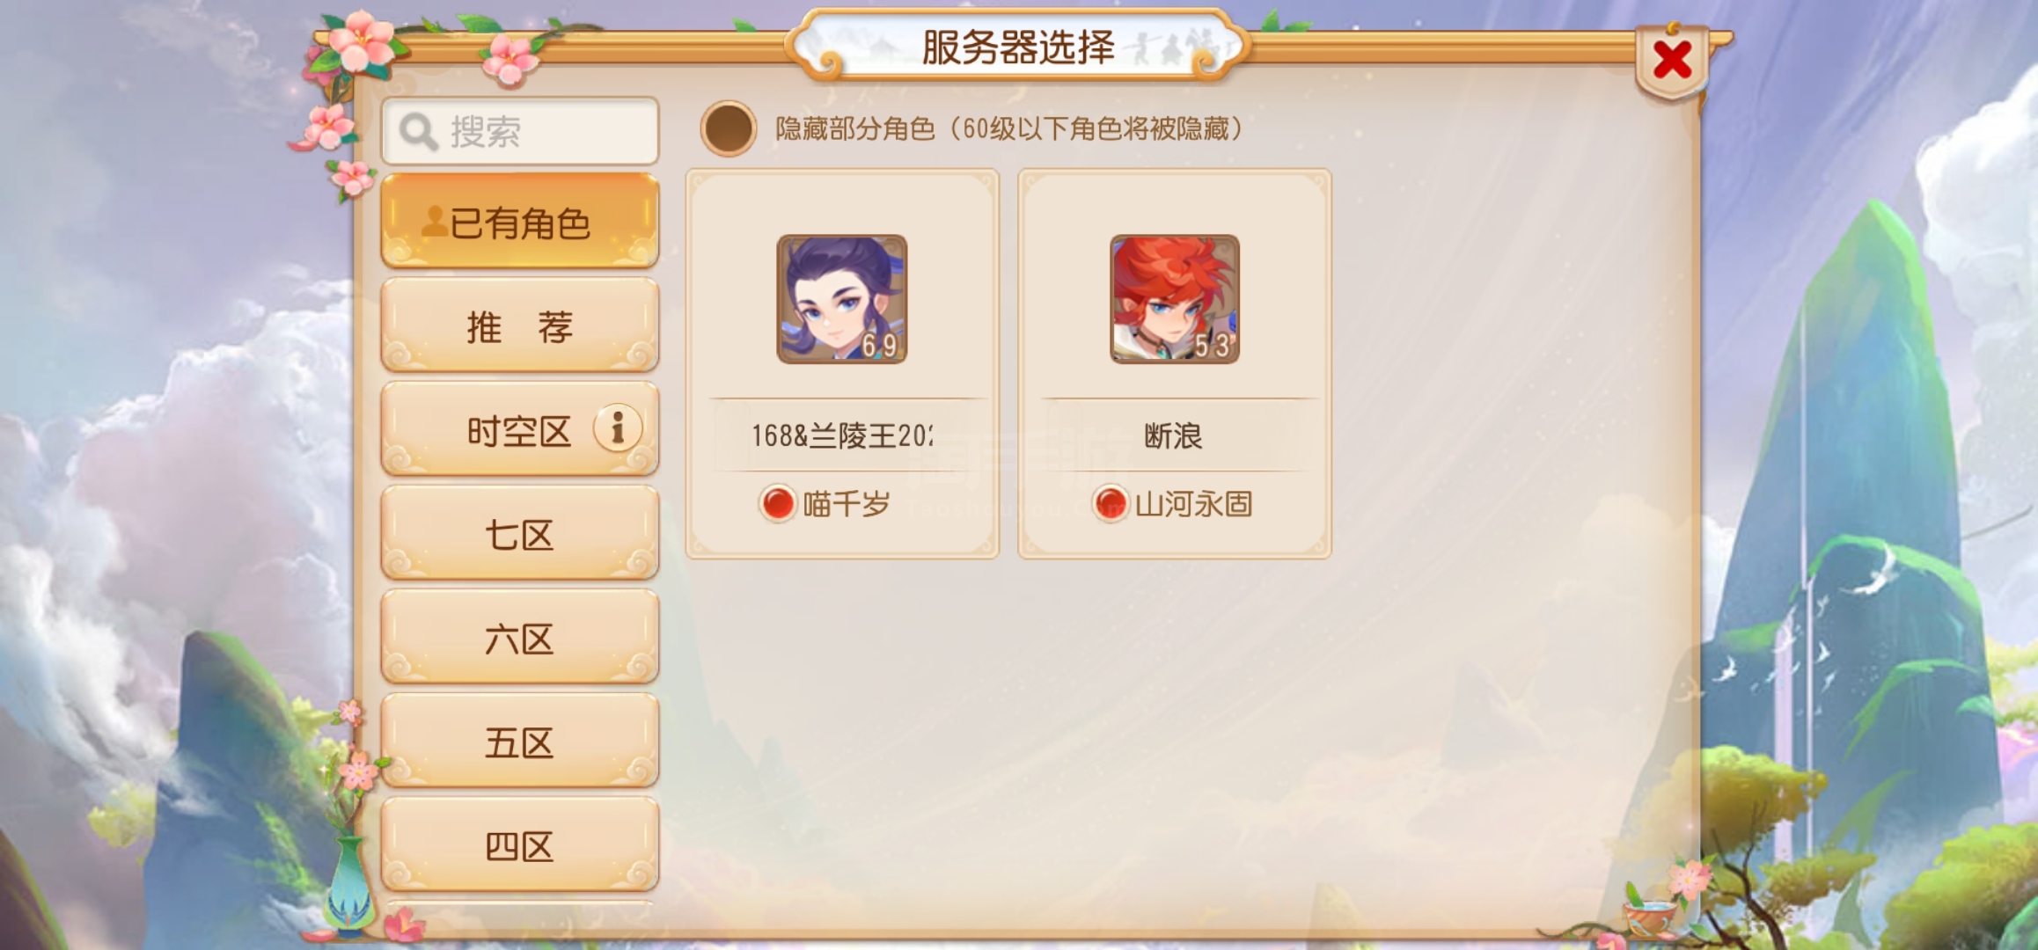Click the magnifier search icon
Viewport: 2038px width, 950px height.
pos(418,132)
